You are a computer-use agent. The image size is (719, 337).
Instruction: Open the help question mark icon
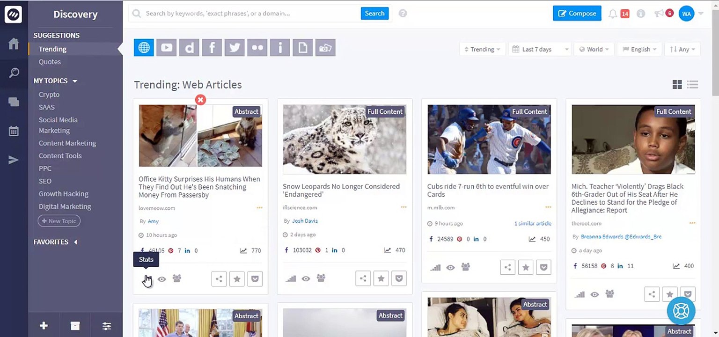403,14
